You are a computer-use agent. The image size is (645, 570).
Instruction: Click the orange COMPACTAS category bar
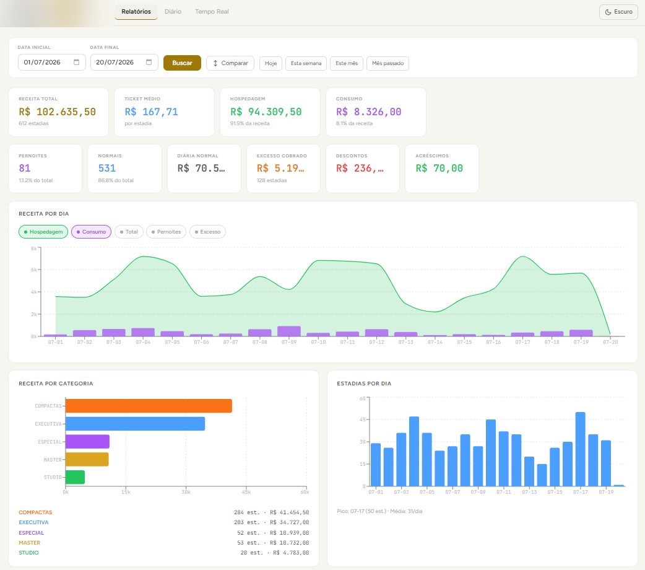[149, 406]
